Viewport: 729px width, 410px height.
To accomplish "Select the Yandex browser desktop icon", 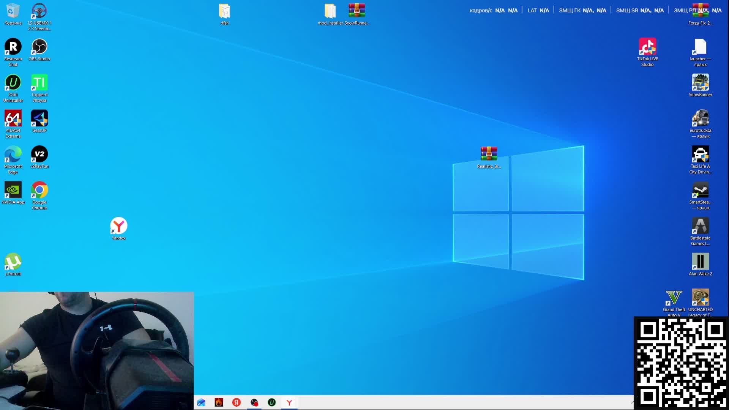I will pyautogui.click(x=118, y=226).
